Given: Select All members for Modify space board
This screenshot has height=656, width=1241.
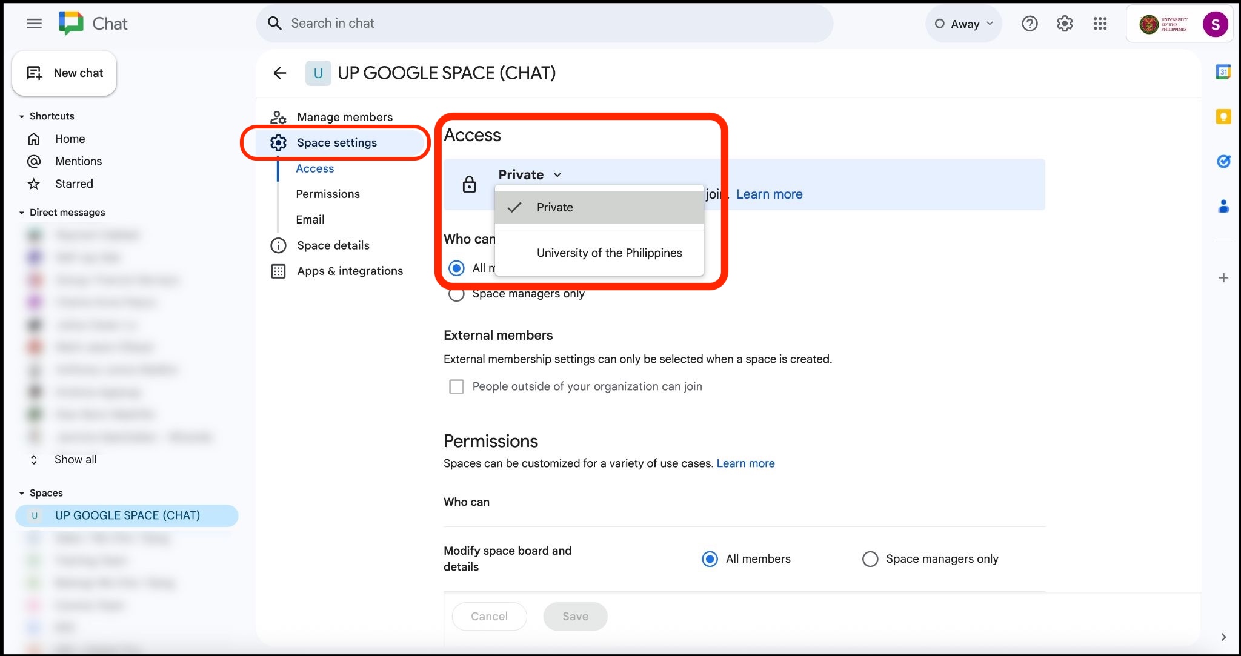Looking at the screenshot, I should [x=710, y=559].
